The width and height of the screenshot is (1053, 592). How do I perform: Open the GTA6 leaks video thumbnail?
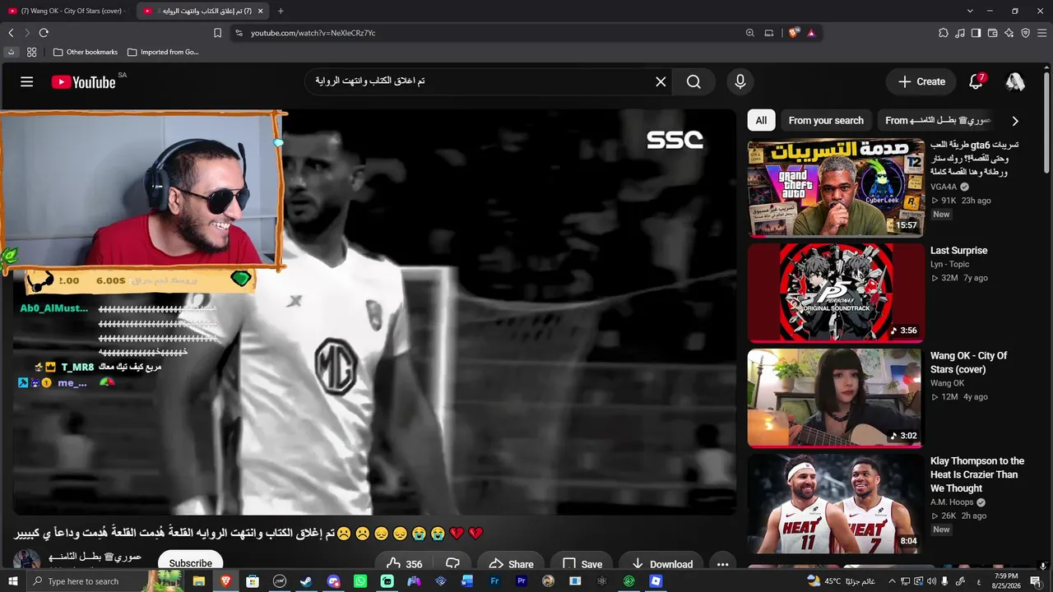(836, 187)
